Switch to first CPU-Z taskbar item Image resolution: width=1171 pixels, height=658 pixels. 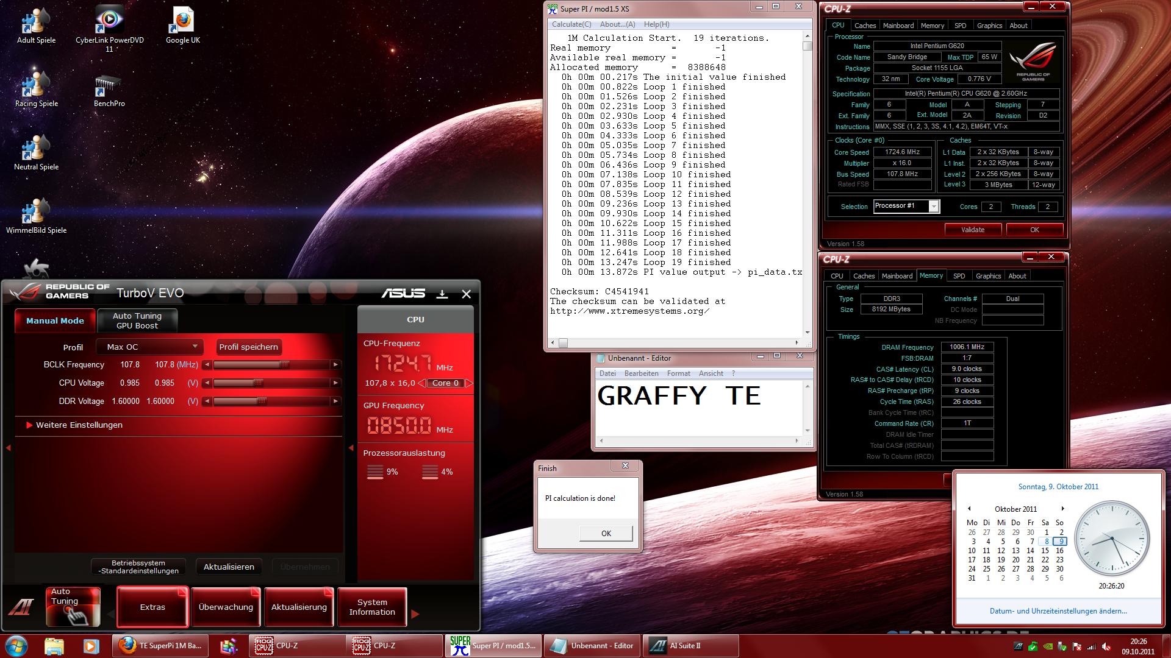[297, 646]
